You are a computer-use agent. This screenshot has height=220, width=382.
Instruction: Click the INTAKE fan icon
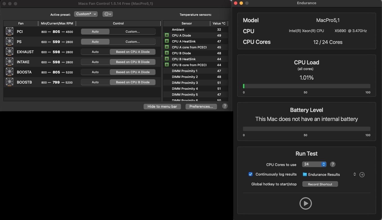pos(10,62)
